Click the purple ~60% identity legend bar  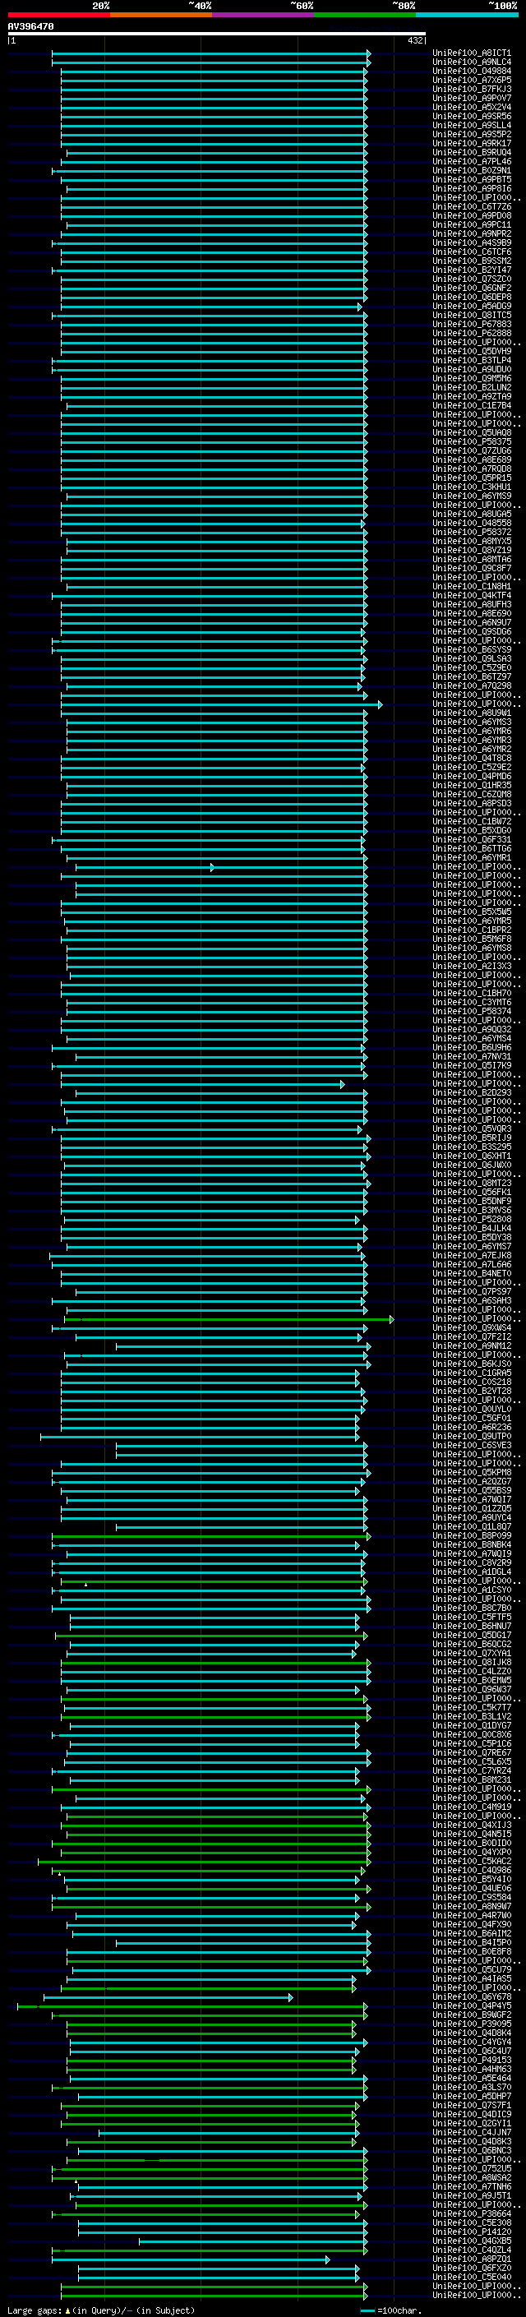coord(264,15)
